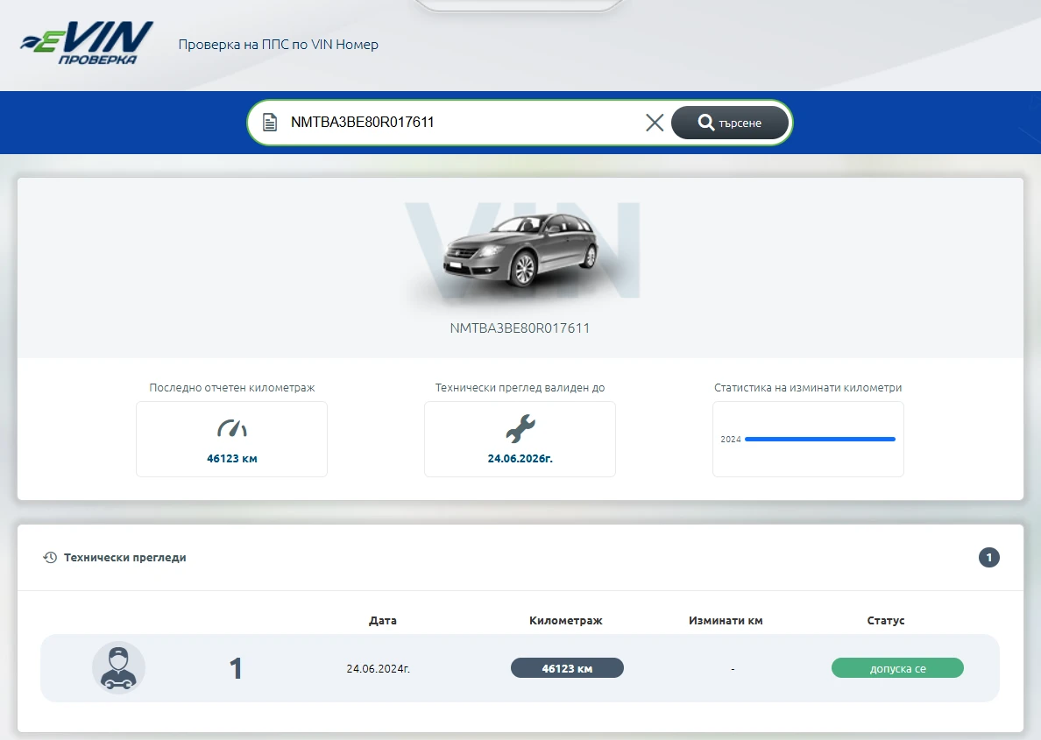Screen dimensions: 1041x740
Task: Click the document icon in search field
Action: (x=271, y=123)
